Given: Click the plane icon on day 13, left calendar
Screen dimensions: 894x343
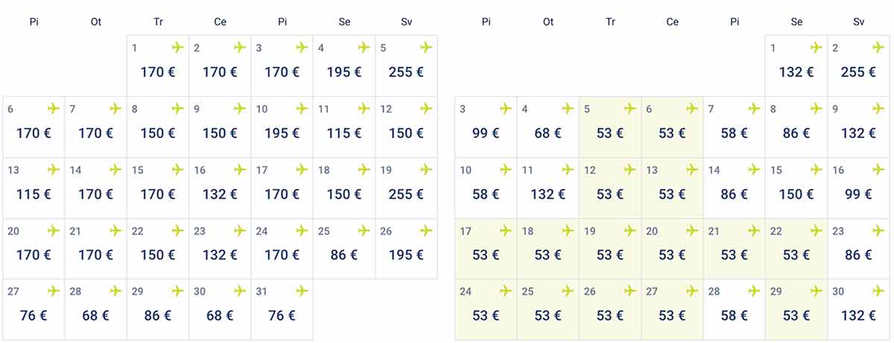Looking at the screenshot, I should point(54,170).
